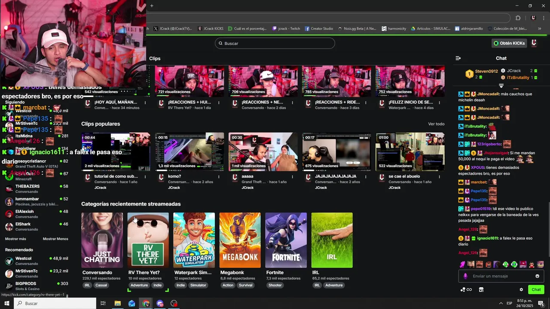
Task: Send the message with the green Chat button
Action: (536, 290)
